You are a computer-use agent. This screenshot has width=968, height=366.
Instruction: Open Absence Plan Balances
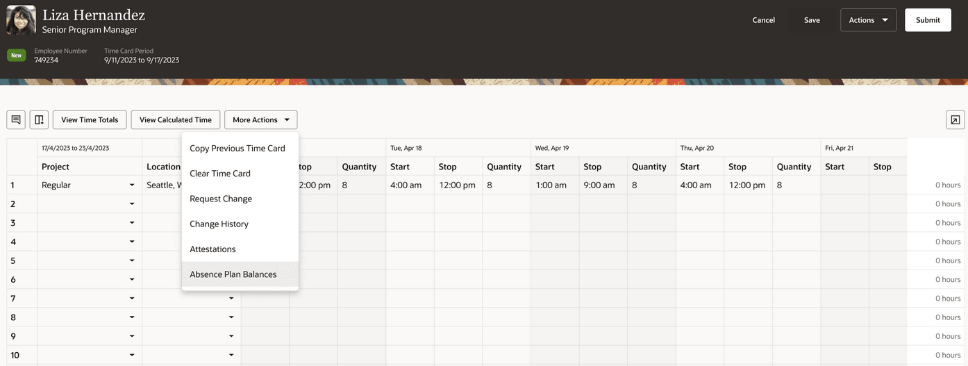pyautogui.click(x=240, y=274)
